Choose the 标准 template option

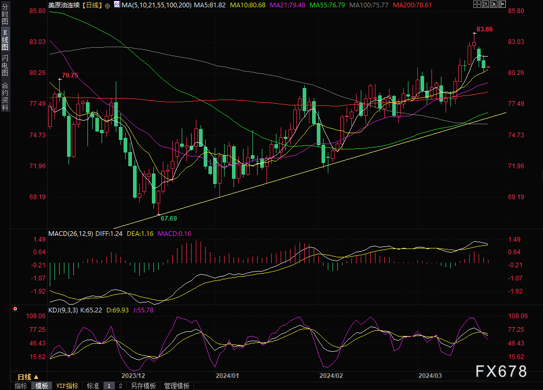coord(93,386)
